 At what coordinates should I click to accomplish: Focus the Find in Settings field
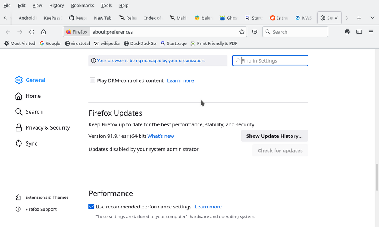click(270, 60)
